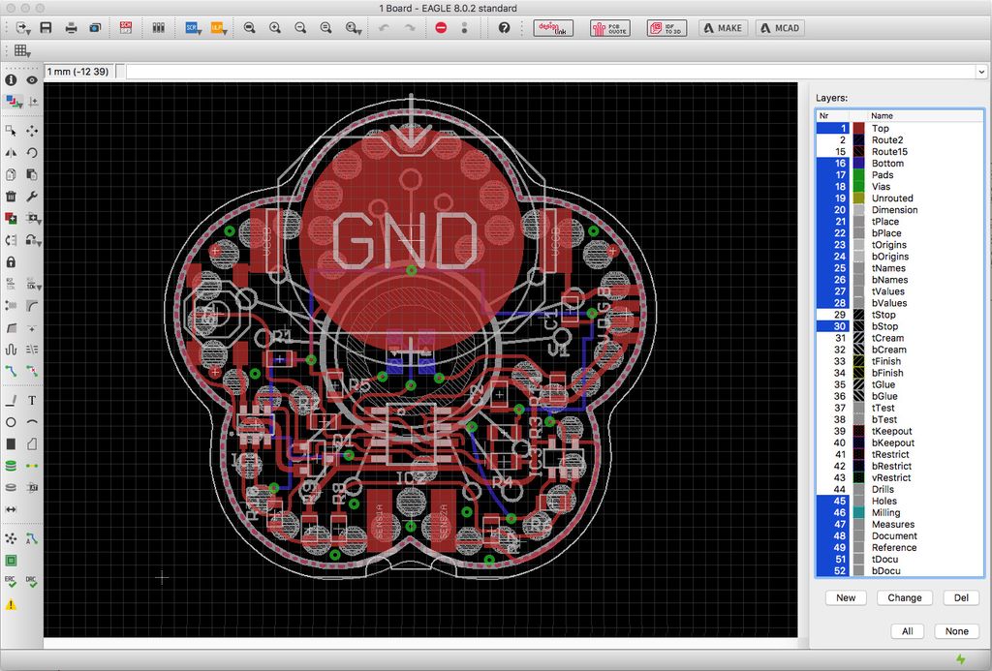The width and height of the screenshot is (992, 671).
Task: Click the New layer button
Action: pyautogui.click(x=846, y=597)
